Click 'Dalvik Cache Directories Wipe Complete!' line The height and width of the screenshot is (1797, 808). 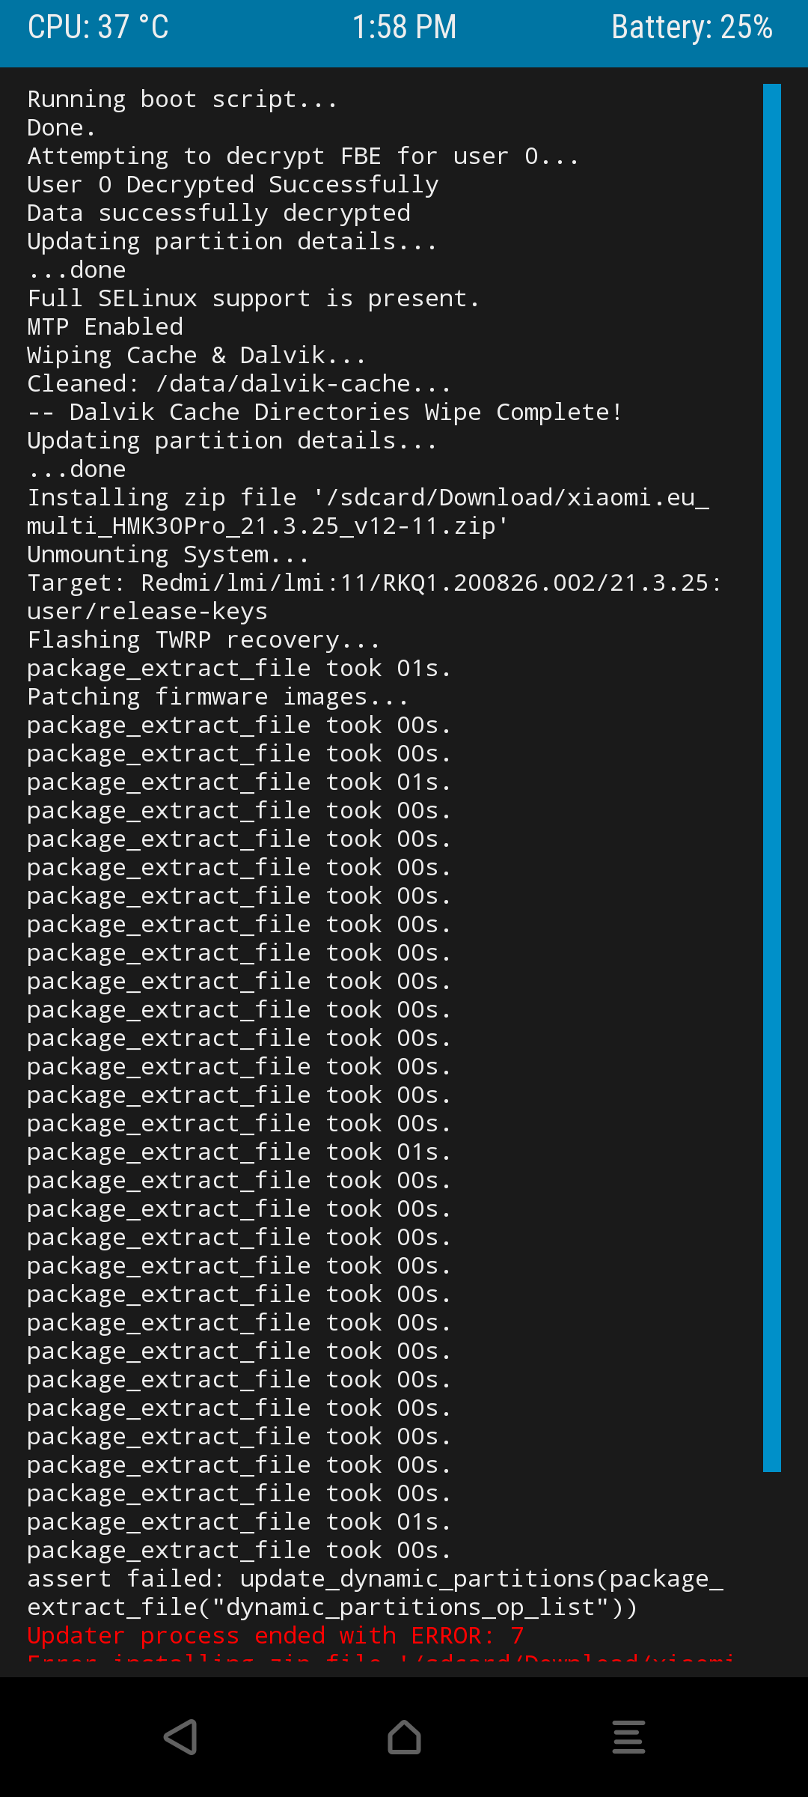(x=325, y=413)
